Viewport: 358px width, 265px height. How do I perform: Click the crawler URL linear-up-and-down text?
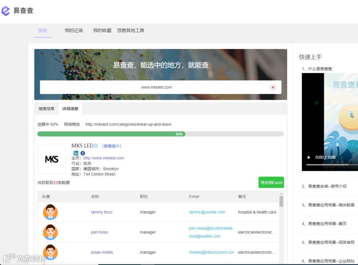pyautogui.click(x=128, y=125)
